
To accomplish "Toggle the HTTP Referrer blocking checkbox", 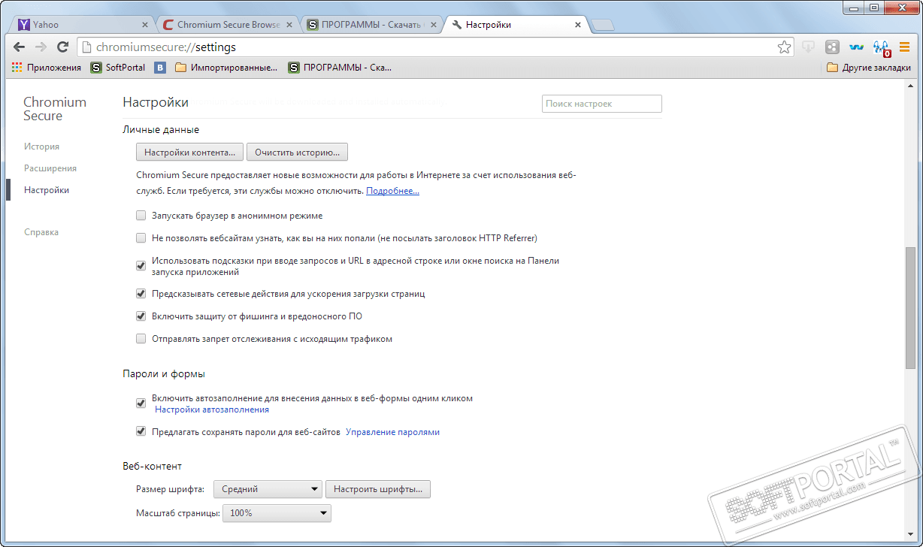I will [141, 238].
